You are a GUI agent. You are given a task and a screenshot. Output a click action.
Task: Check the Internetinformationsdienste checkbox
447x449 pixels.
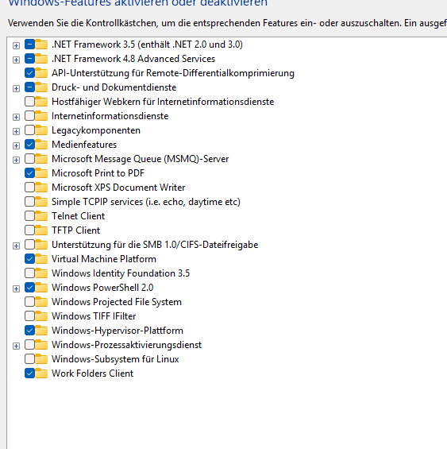tap(29, 116)
